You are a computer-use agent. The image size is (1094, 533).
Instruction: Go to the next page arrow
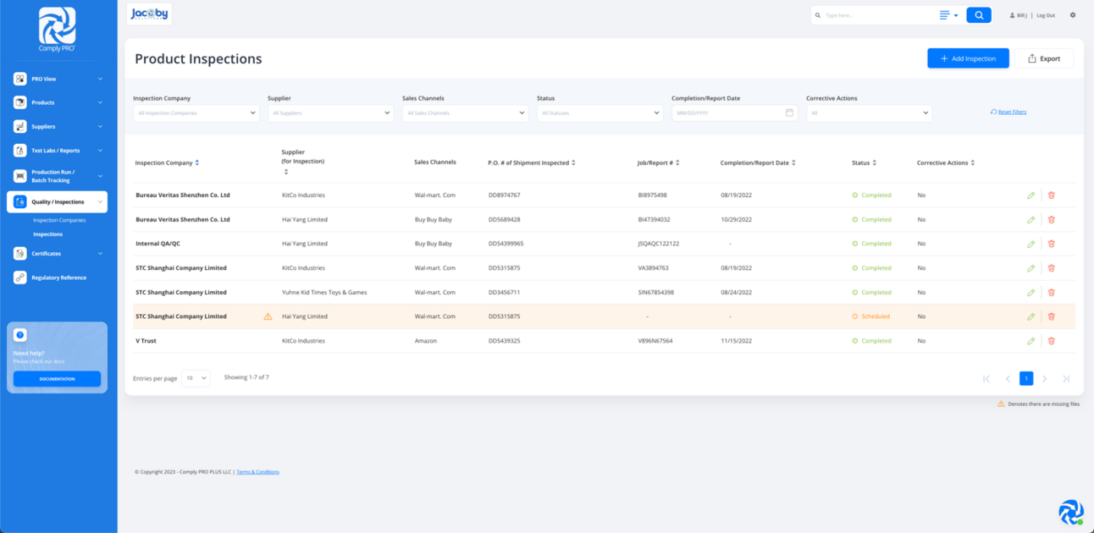pos(1045,379)
